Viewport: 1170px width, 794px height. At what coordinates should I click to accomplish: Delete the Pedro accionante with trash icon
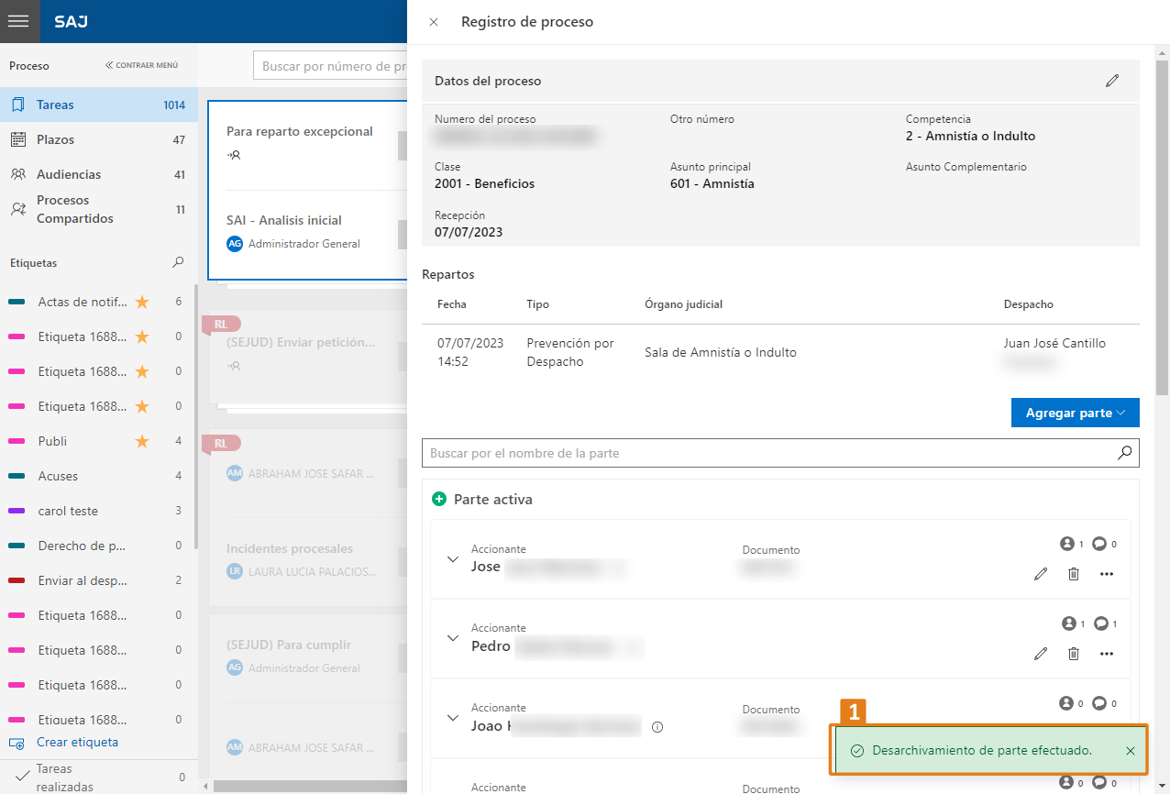[1074, 654]
